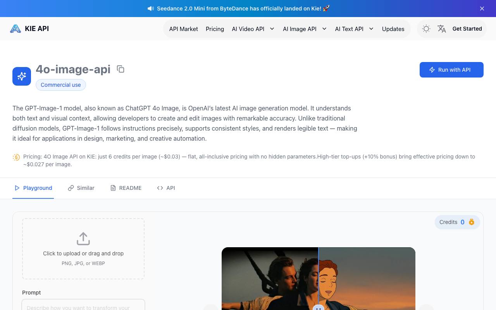Viewport: 496px width, 310px height.
Task: Click the Titanic comparison preview image
Action: (x=319, y=279)
